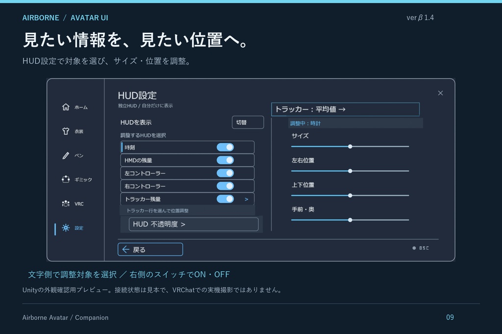Click the 調整するHUDを選択 heading
This screenshot has height=334, width=502.
click(x=143, y=135)
